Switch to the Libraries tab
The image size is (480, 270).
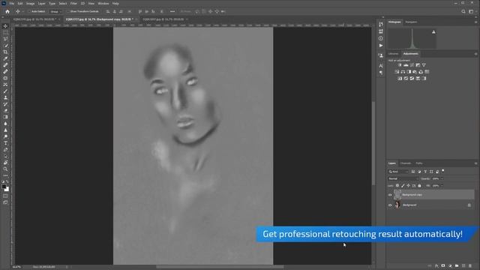point(394,54)
